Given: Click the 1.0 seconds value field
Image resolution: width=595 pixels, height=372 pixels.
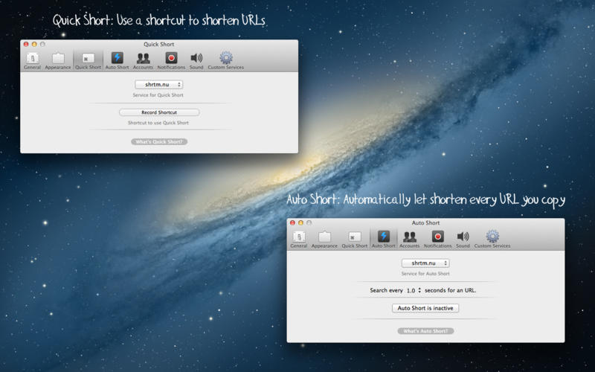Looking at the screenshot, I should coord(411,290).
